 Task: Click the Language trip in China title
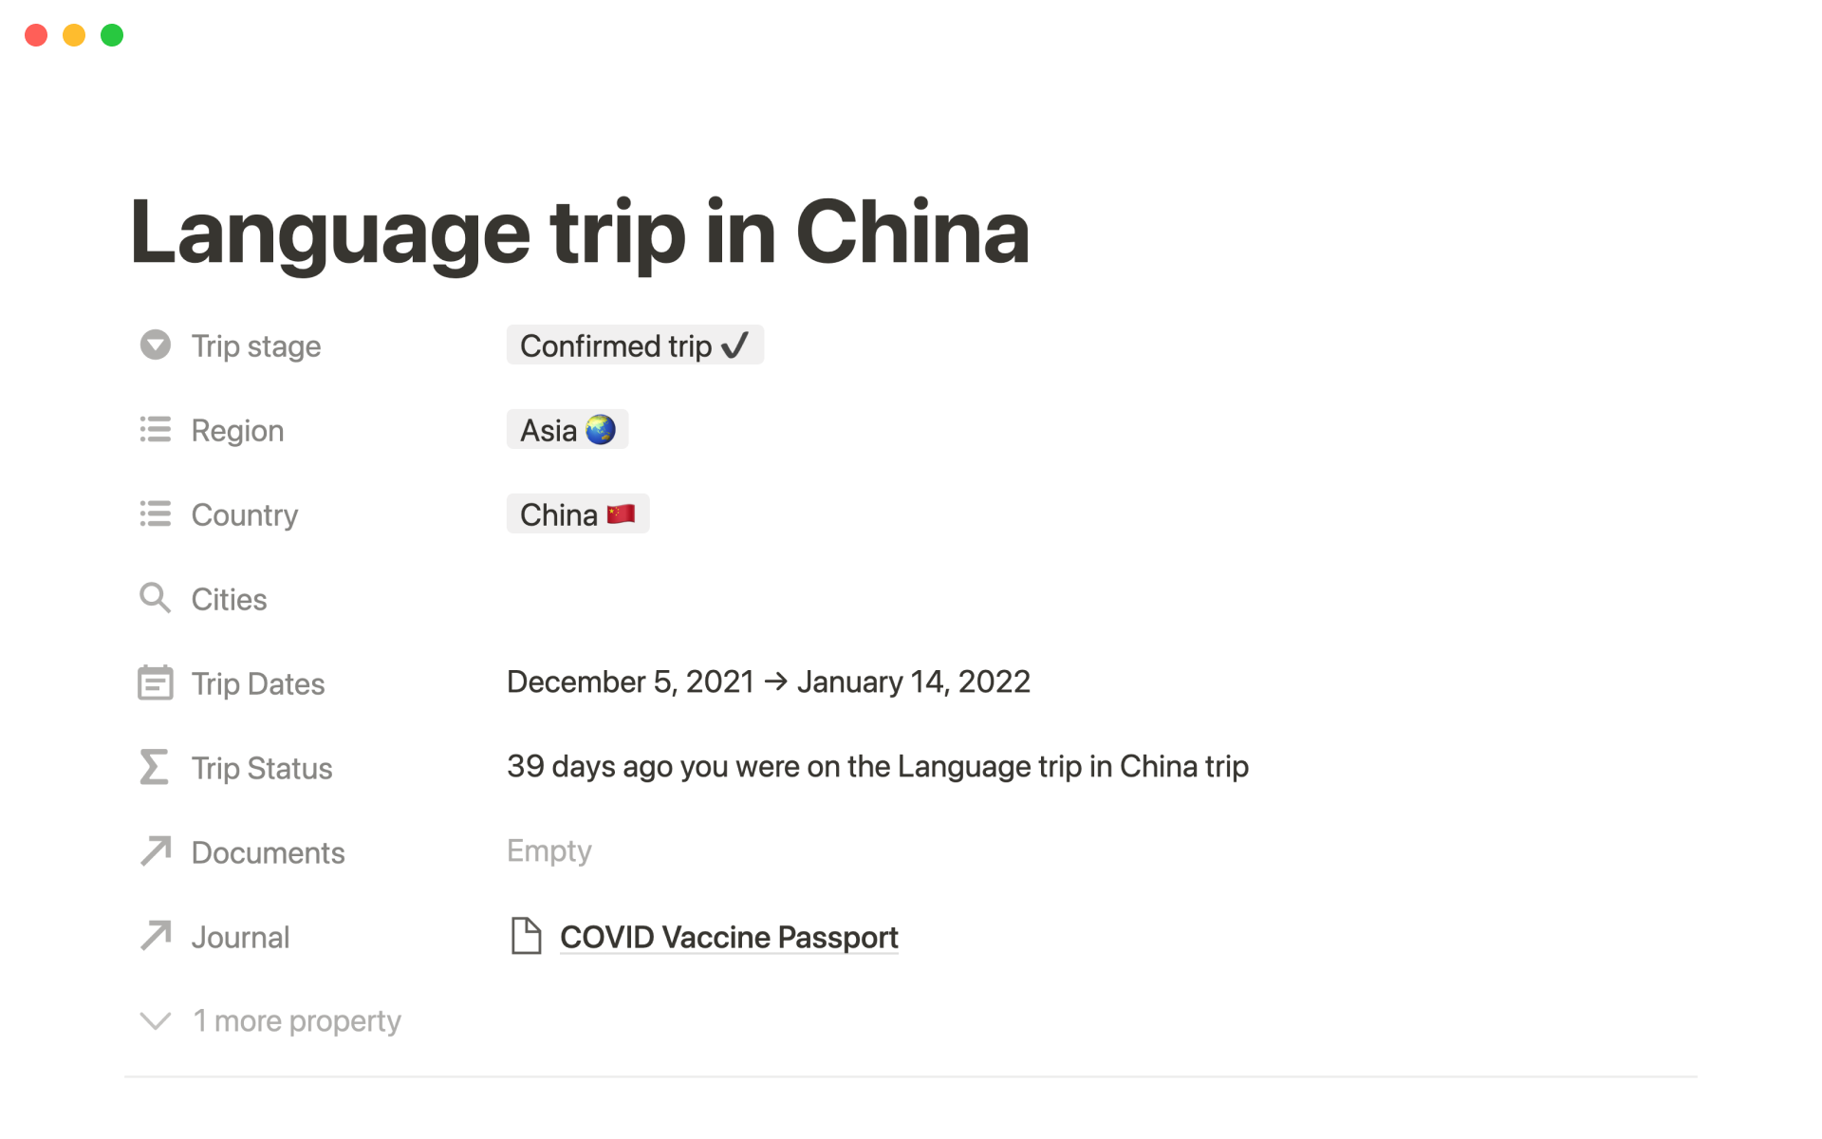pyautogui.click(x=580, y=233)
